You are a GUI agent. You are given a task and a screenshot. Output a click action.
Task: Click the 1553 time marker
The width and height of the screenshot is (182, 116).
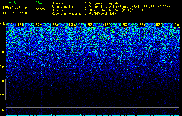point(55,25)
